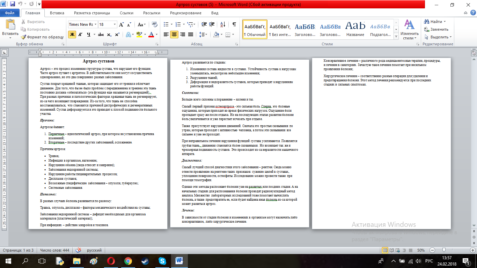Open the File (Файл) tab
This screenshot has width=477, height=268.
pyautogui.click(x=10, y=13)
